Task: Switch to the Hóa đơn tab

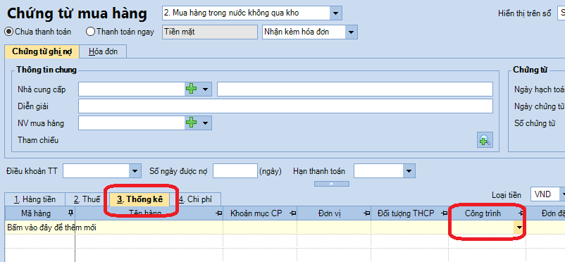Action: [103, 51]
